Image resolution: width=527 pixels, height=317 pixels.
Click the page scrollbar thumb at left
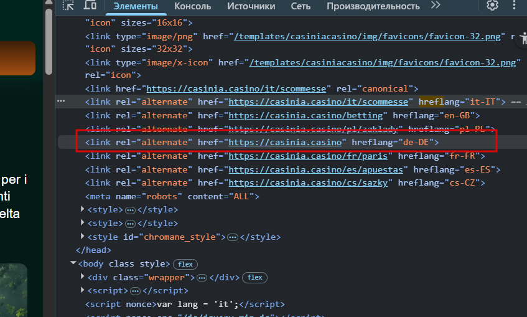pos(49,41)
